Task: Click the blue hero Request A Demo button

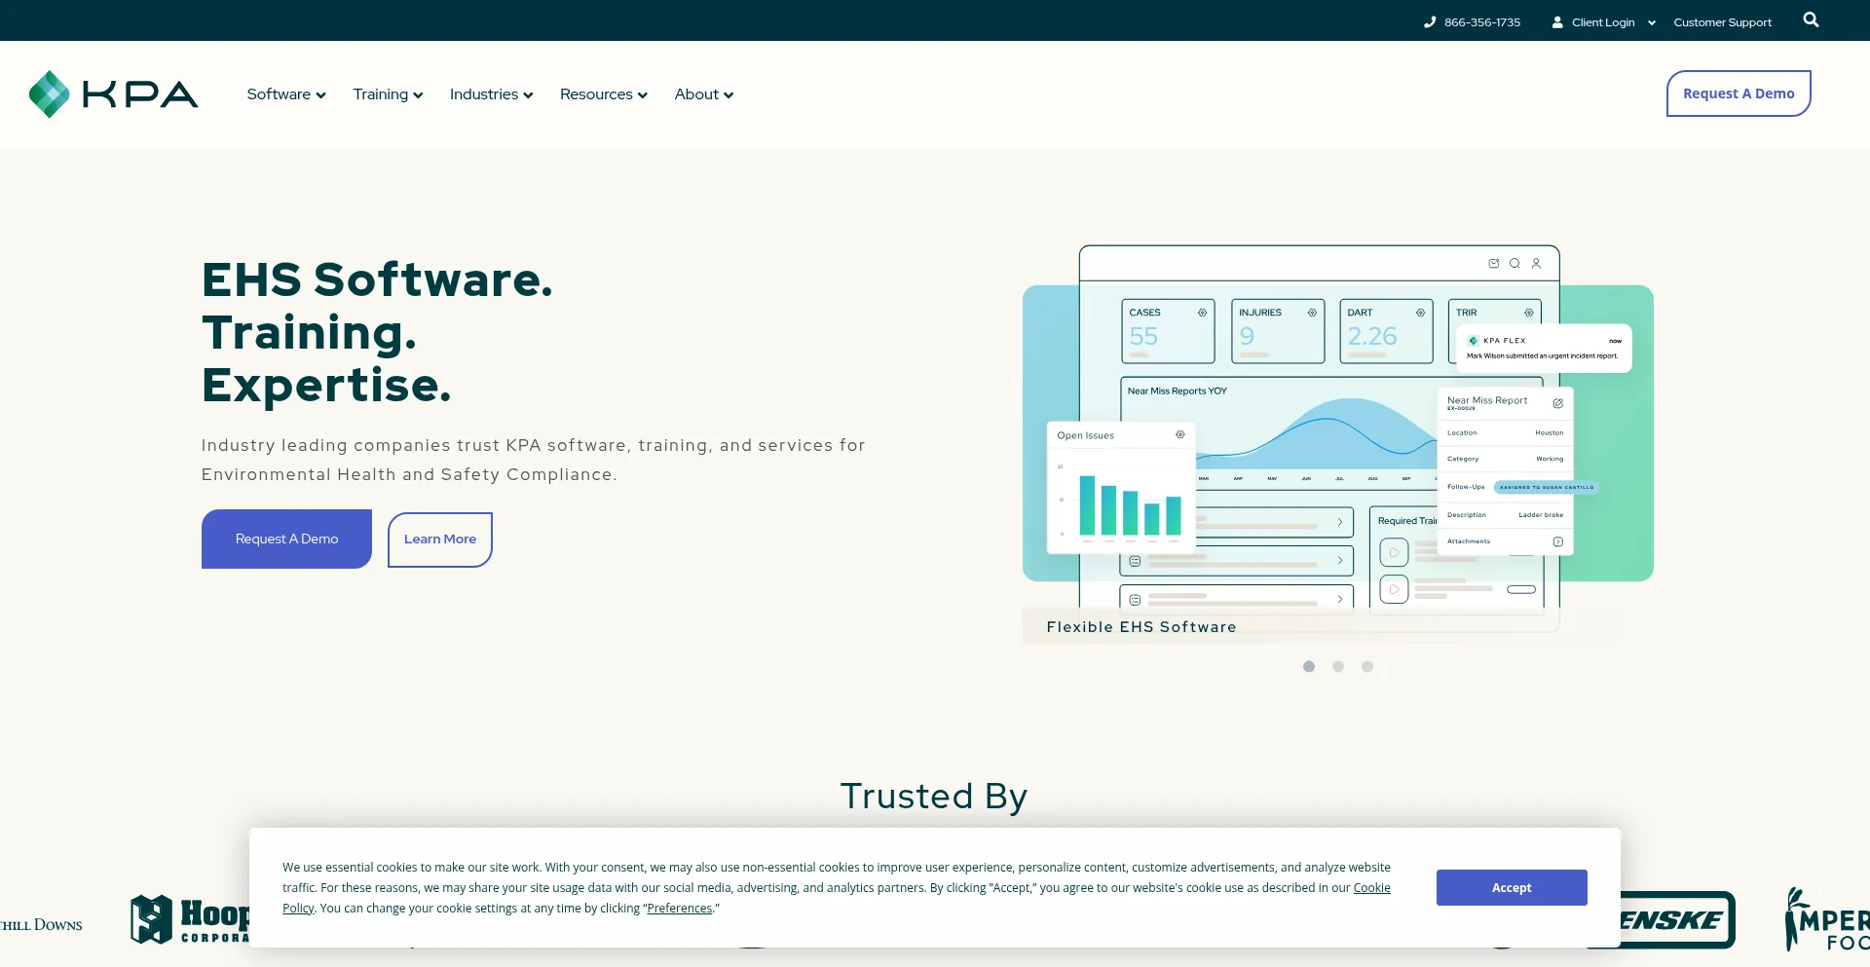Action: (286, 539)
